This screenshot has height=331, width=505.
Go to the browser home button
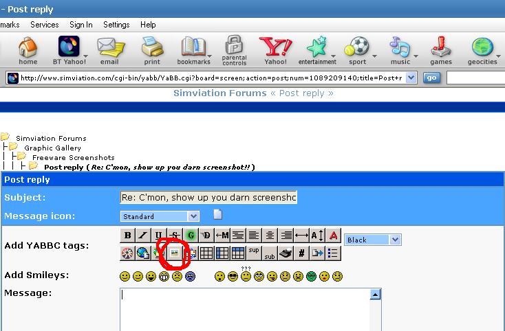point(28,50)
